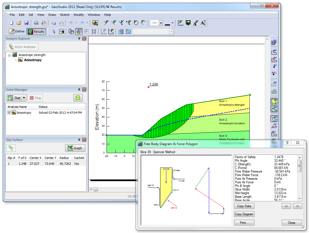Click the sketch axes icon
309x233 pixels.
coord(180,23)
